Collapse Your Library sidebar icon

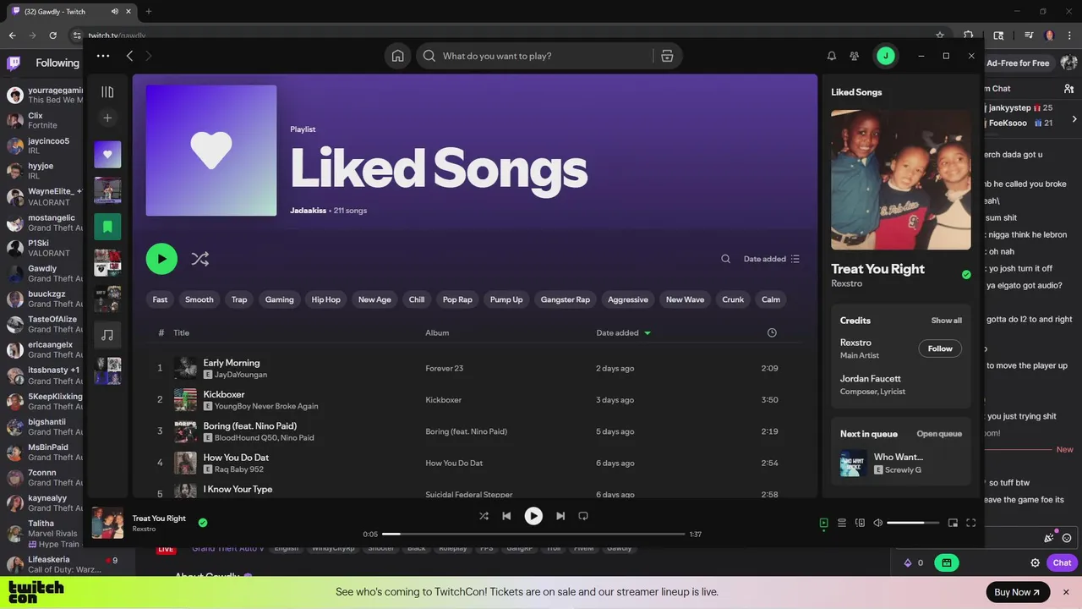pyautogui.click(x=107, y=91)
